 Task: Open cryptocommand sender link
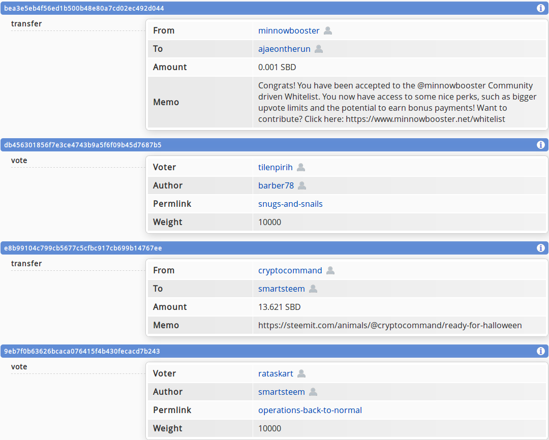point(290,271)
